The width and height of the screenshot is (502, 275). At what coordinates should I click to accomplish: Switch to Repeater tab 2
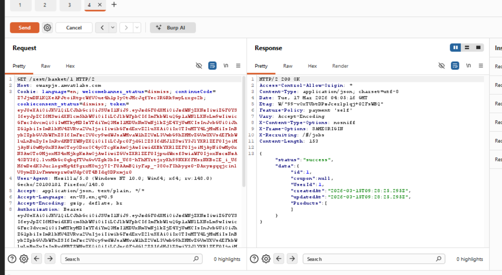click(x=45, y=5)
